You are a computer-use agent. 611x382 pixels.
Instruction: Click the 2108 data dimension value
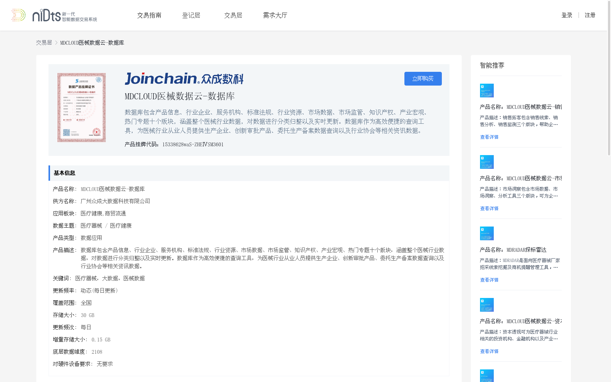point(97,352)
